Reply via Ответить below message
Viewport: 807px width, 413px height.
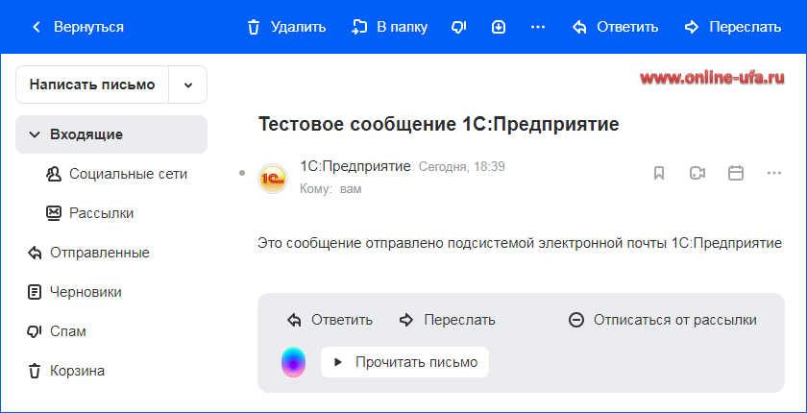330,320
